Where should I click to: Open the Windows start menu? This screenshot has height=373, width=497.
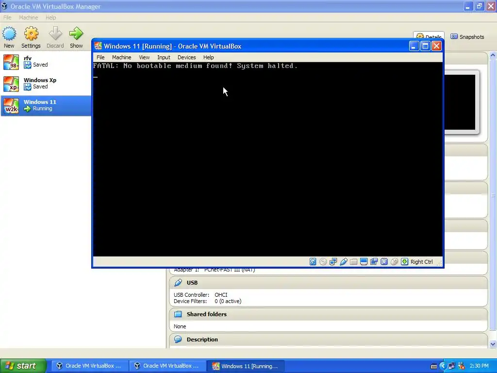[23, 366]
